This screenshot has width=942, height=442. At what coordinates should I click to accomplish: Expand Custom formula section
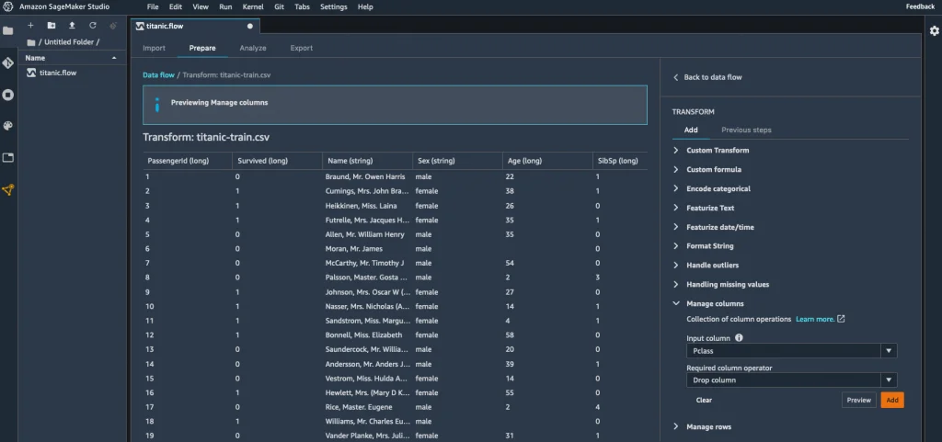714,169
